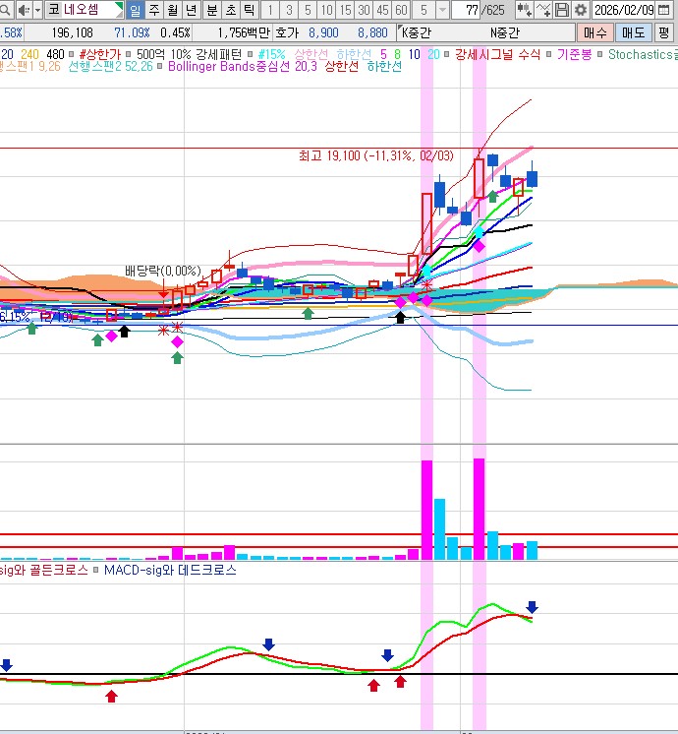Click the add-indicator line icon

pos(542,10)
